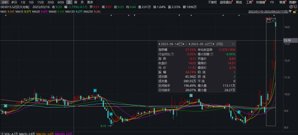Open help icon beside 最大回撤
The height and width of the screenshot is (135, 298).
pos(212,54)
